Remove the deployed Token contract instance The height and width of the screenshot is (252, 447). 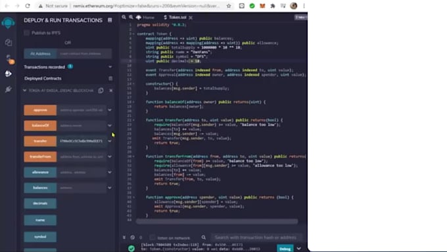[x=111, y=90]
